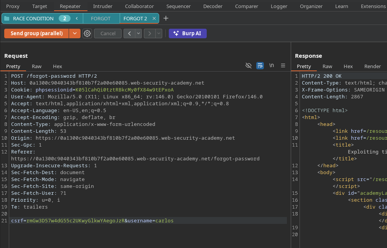Collapse the RACE CONDITION tab group
The image size is (387, 248).
[77, 18]
